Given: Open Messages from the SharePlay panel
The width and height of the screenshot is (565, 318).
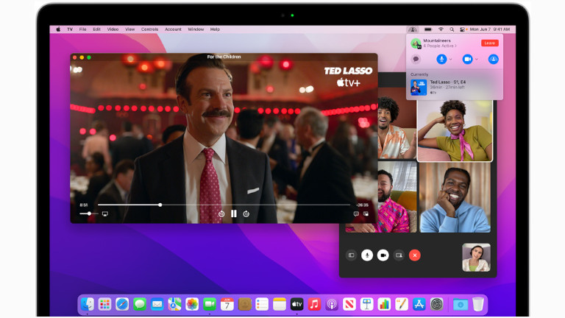Looking at the screenshot, I should pos(416,59).
